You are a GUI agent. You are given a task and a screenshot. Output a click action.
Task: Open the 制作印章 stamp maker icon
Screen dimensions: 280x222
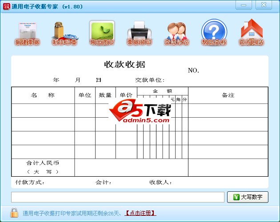click(x=64, y=33)
